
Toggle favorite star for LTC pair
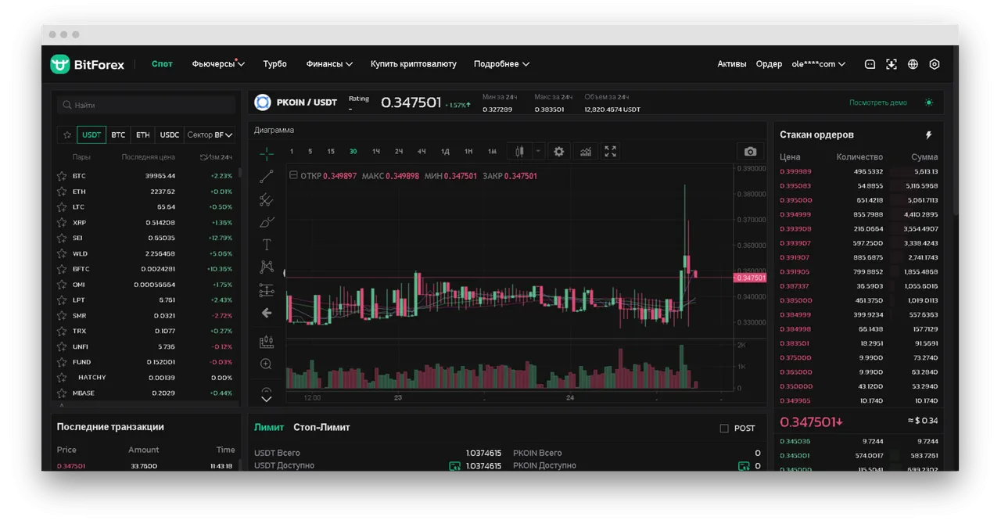(62, 207)
